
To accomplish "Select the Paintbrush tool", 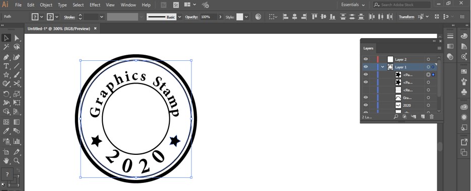I will coord(17,75).
